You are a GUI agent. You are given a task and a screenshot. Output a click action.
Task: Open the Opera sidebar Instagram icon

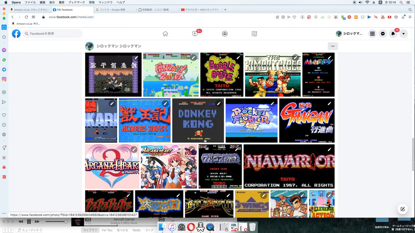pos(4,79)
